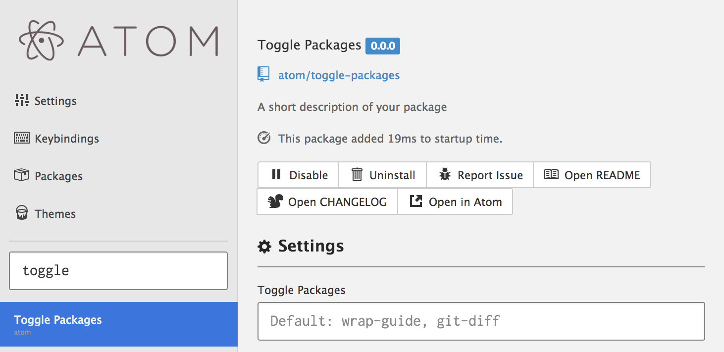Click the startup time dashboard icon
This screenshot has width=724, height=352.
[264, 138]
